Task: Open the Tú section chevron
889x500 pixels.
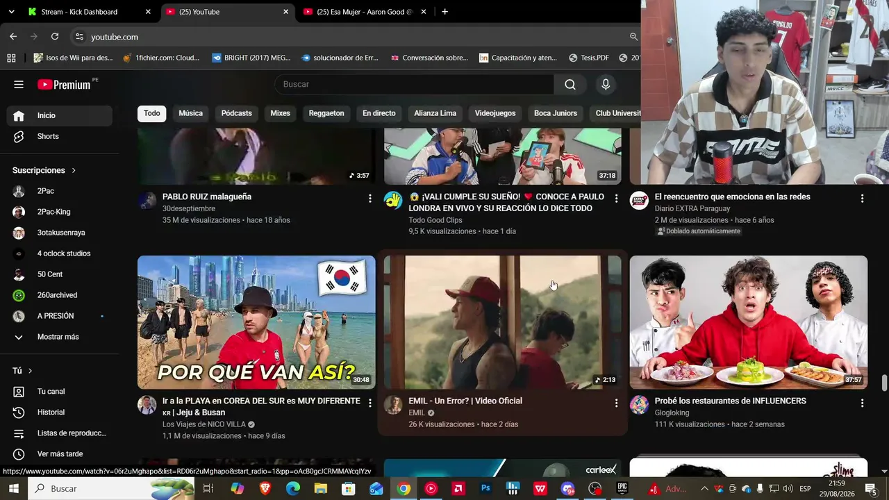Action: (30, 371)
